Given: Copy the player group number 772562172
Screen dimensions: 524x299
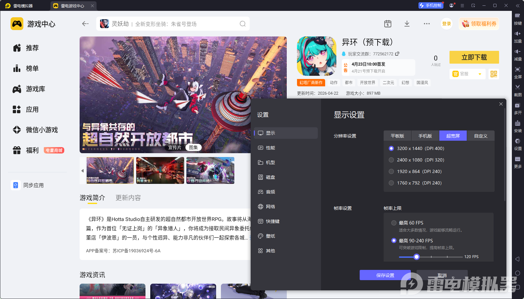Looking at the screenshot, I should click(397, 54).
